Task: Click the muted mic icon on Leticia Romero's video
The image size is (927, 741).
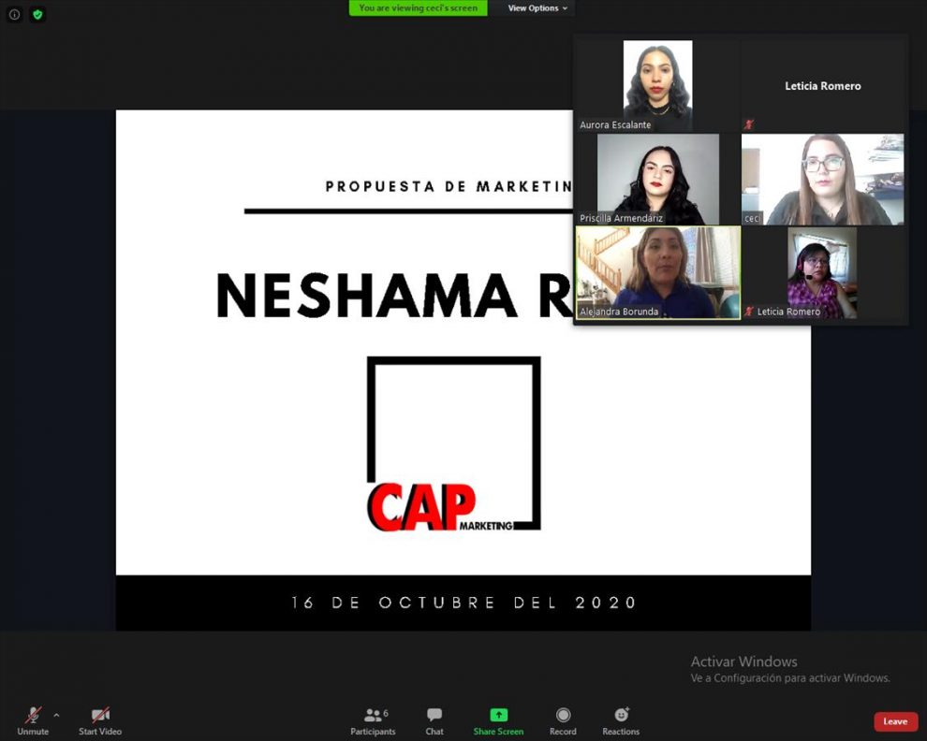Action: tap(749, 312)
